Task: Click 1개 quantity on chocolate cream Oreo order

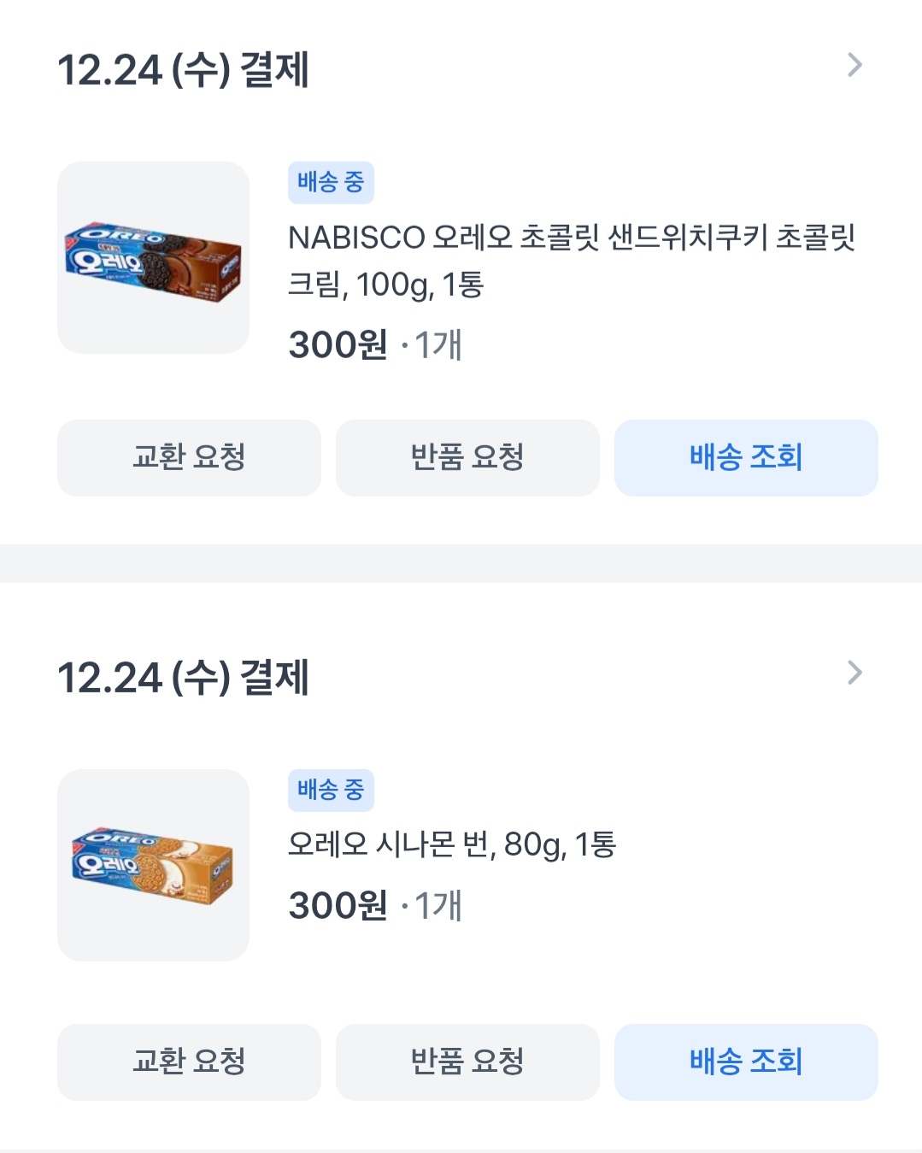Action: [x=438, y=345]
